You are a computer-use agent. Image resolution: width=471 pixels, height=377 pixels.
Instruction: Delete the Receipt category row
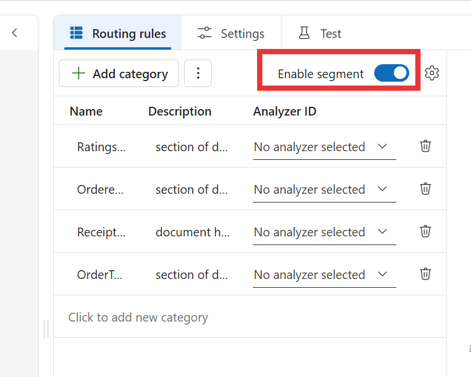pos(426,232)
